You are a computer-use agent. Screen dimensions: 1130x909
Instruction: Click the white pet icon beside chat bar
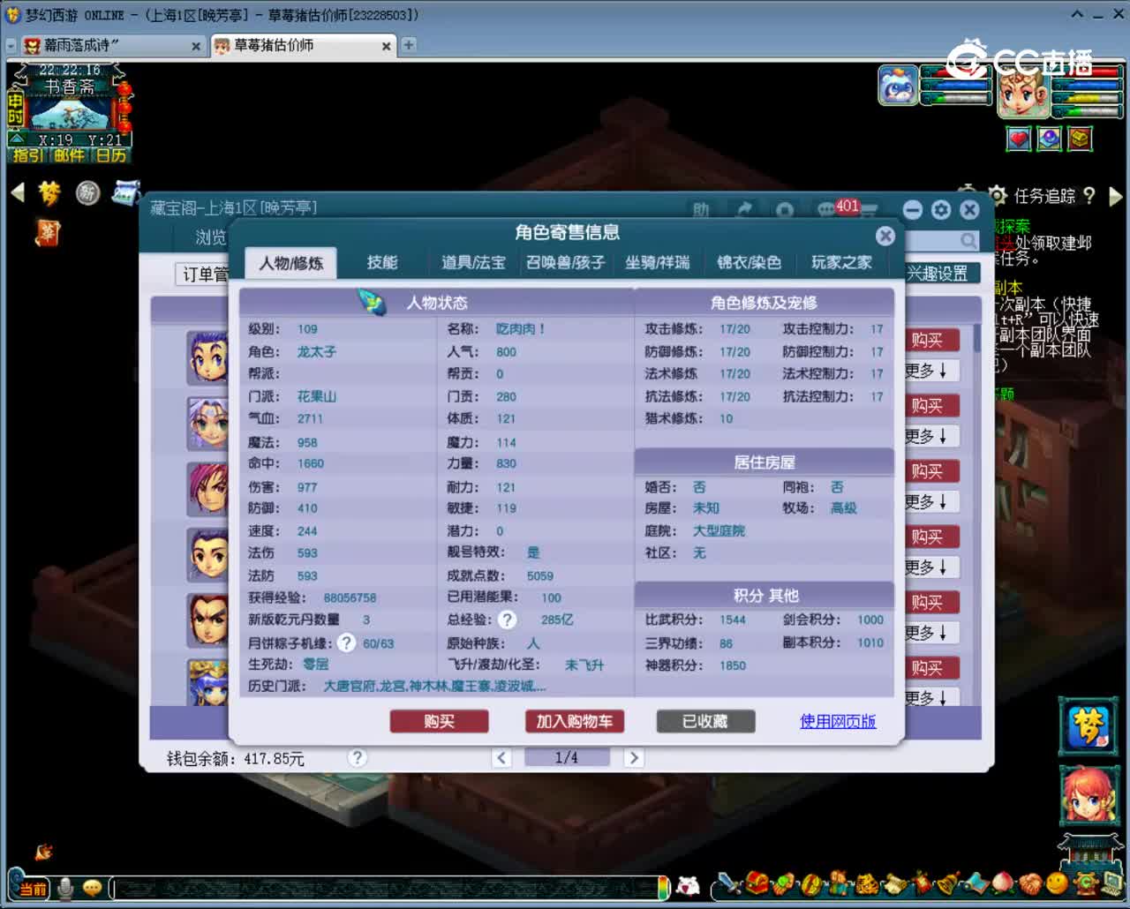pos(688,885)
